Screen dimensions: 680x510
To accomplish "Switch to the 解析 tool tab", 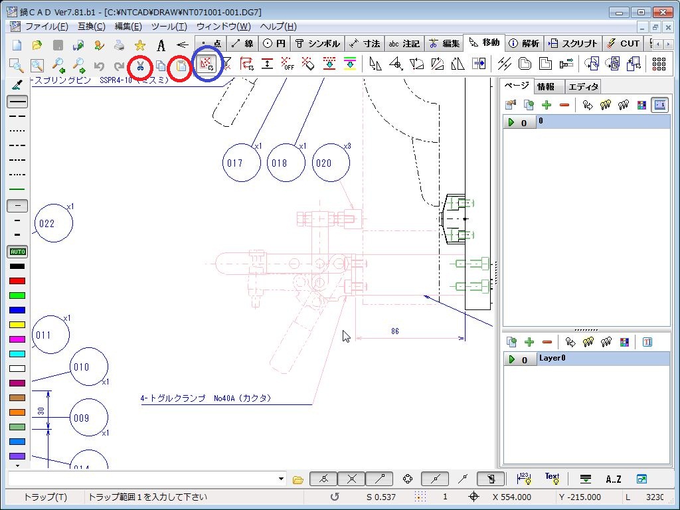I will pyautogui.click(x=525, y=43).
